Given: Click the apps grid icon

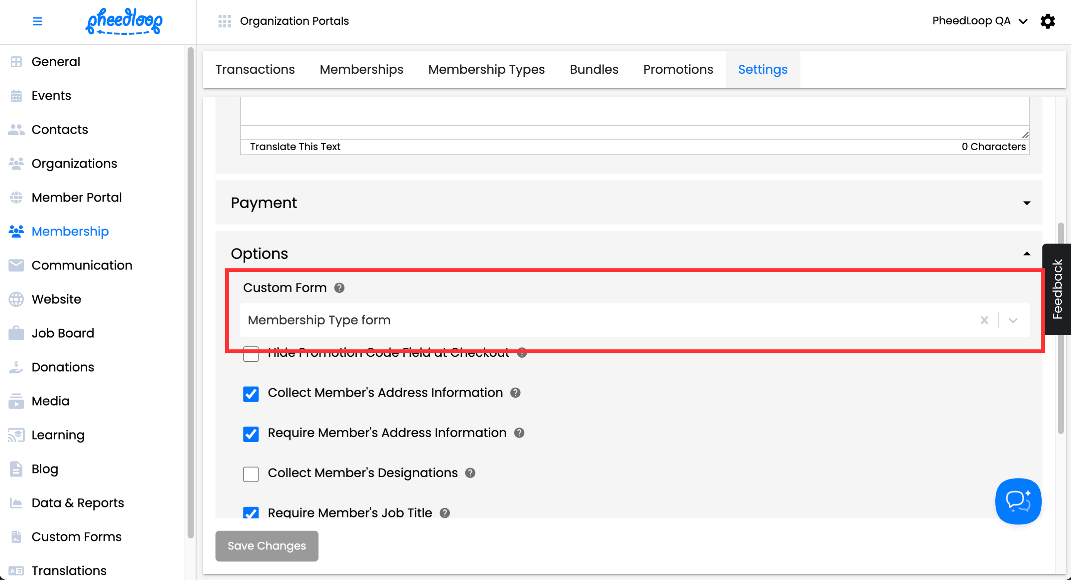Looking at the screenshot, I should 224,21.
